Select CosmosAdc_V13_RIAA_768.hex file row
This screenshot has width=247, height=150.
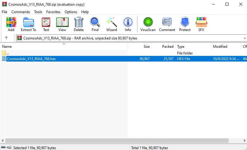(124, 59)
